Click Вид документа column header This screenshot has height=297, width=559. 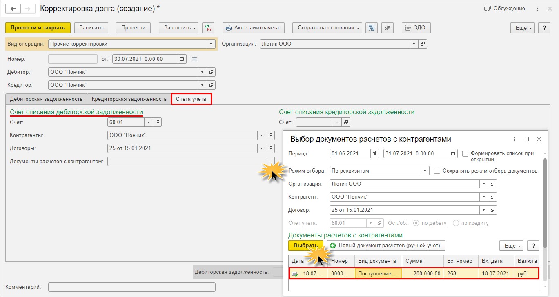tap(378, 261)
